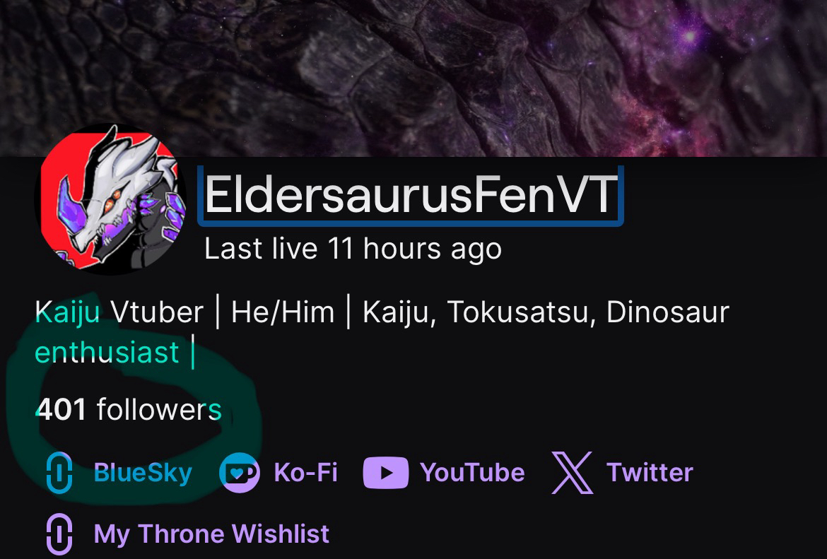Image resolution: width=827 pixels, height=559 pixels.
Task: Click the teal word enthusiast in bio
Action: pos(107,352)
